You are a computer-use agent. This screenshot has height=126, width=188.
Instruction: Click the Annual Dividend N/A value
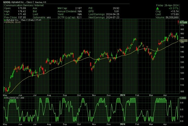pyautogui.click(x=79, y=11)
